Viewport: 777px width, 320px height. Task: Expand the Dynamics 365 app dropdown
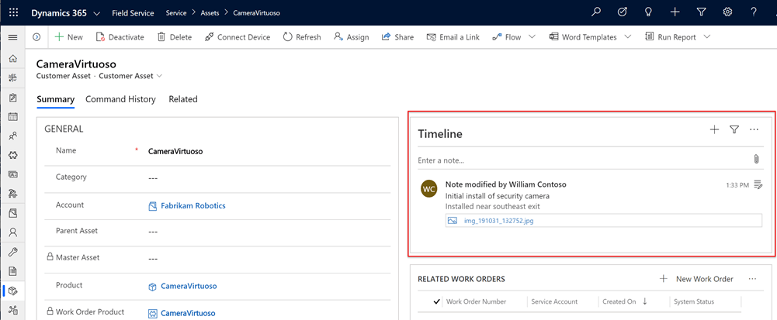[x=96, y=13]
